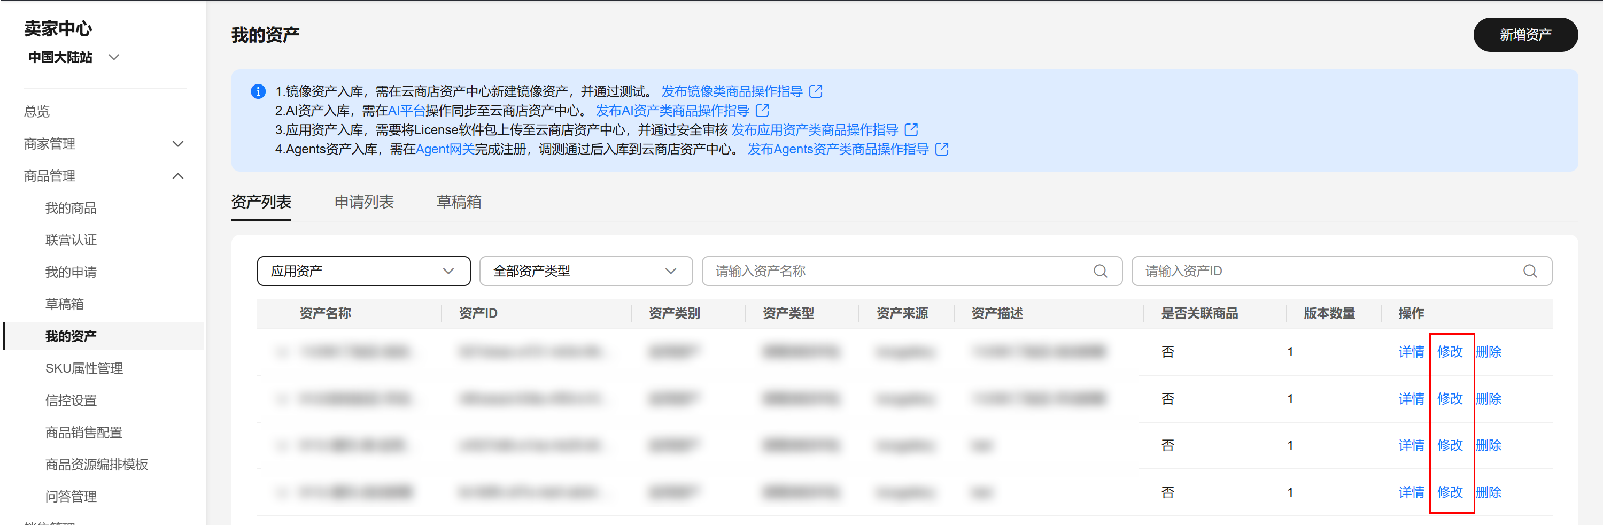
Task: Open 详情 for the third asset row
Action: click(1411, 445)
